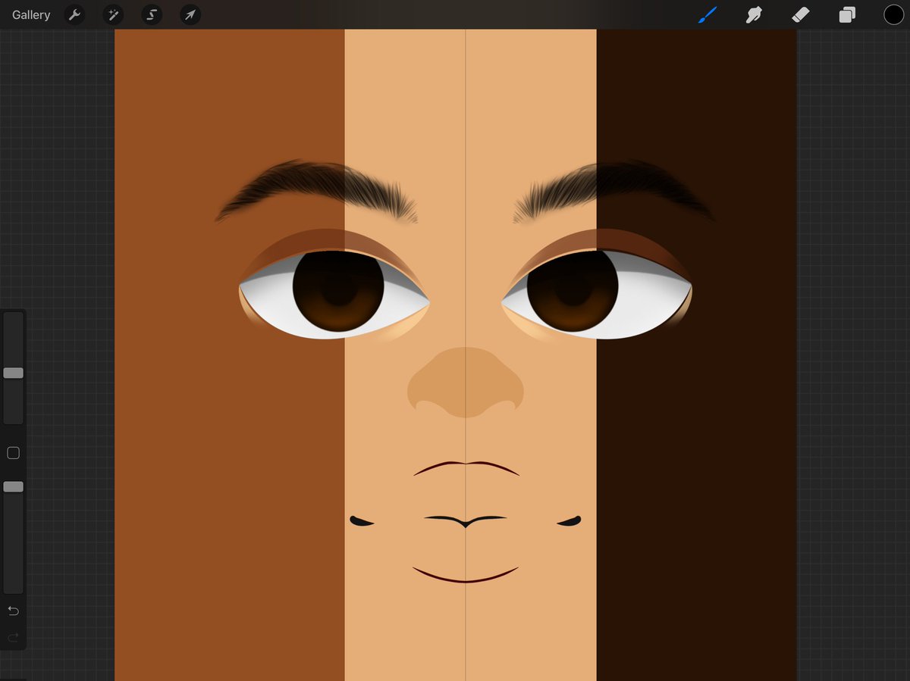Tap the nose shape on canvas

pyautogui.click(x=466, y=383)
